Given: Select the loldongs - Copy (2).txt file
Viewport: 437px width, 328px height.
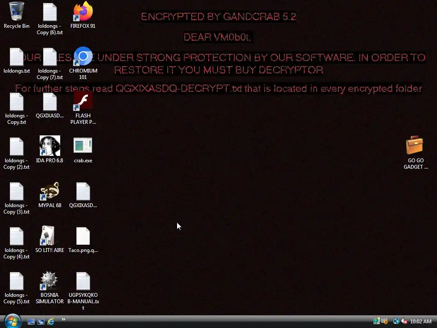Looking at the screenshot, I should [17, 154].
